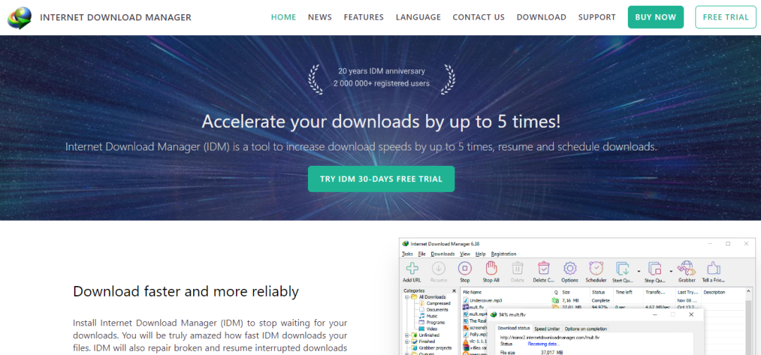Click the globe icon in IDM 6.38 window title
The image size is (761, 355).
coord(405,244)
